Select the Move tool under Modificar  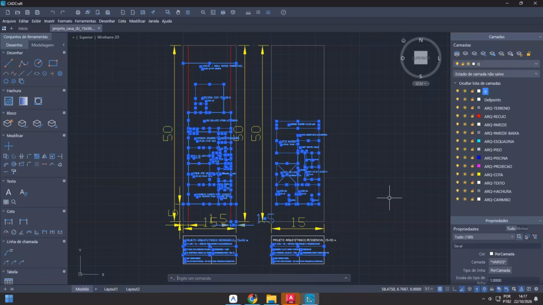(x=8, y=146)
